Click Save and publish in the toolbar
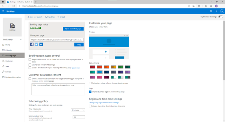225x122 pixels. [35, 17]
